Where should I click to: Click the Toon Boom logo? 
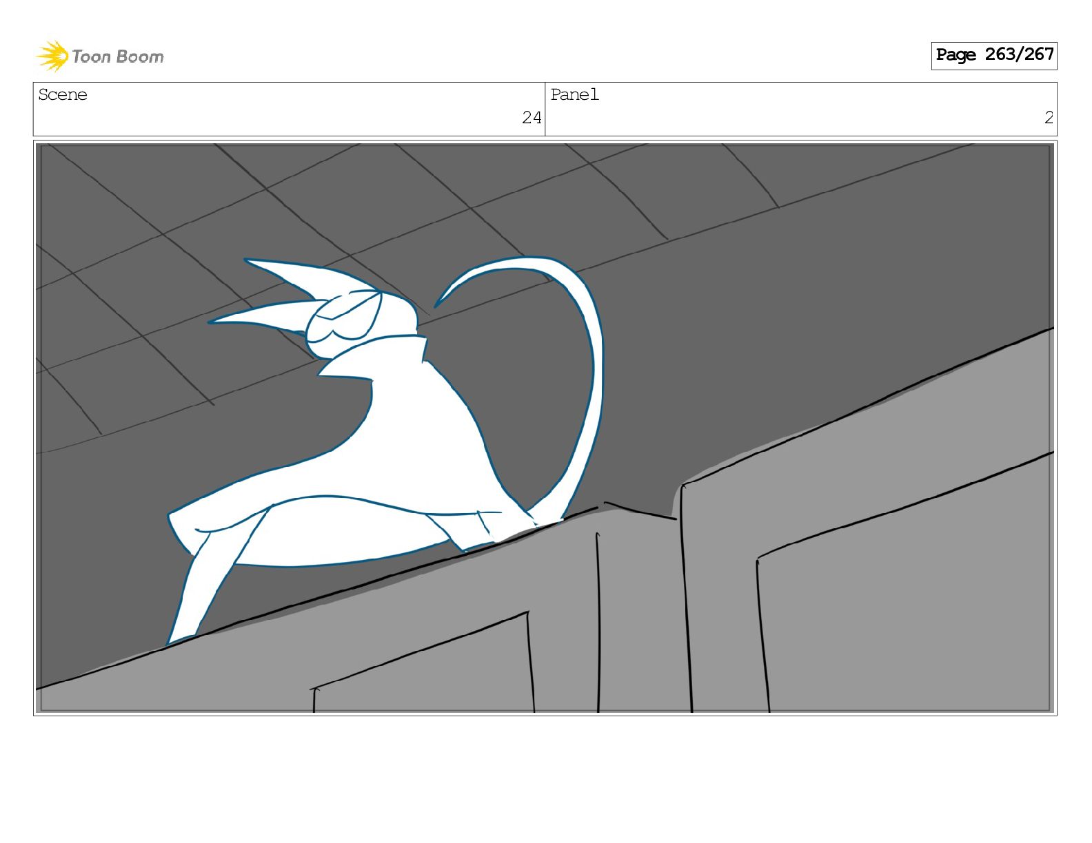pyautogui.click(x=100, y=56)
